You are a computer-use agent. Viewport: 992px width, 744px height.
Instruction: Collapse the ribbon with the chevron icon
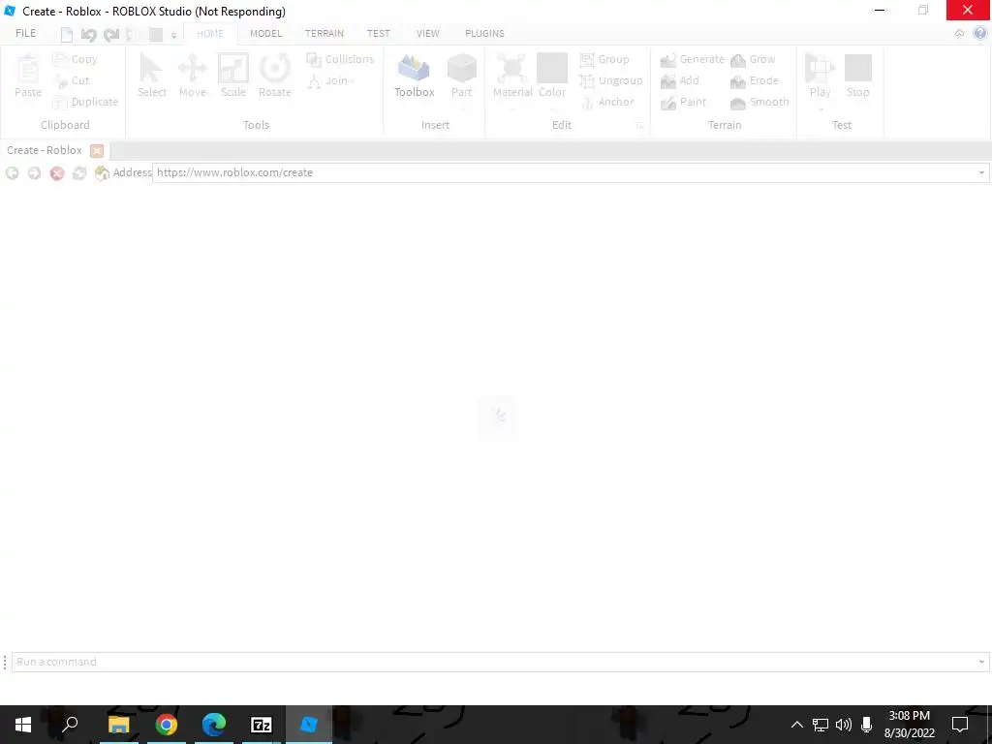tap(960, 34)
